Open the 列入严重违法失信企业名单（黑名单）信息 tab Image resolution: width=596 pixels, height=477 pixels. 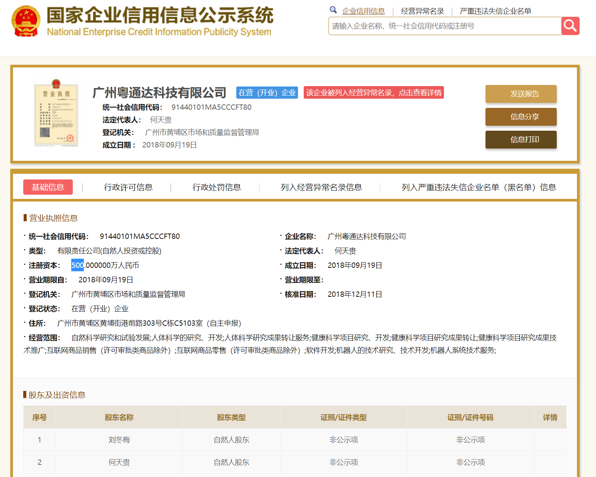[x=479, y=187]
